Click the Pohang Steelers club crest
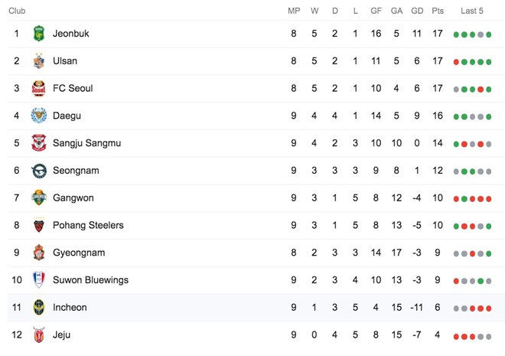 [x=39, y=225]
